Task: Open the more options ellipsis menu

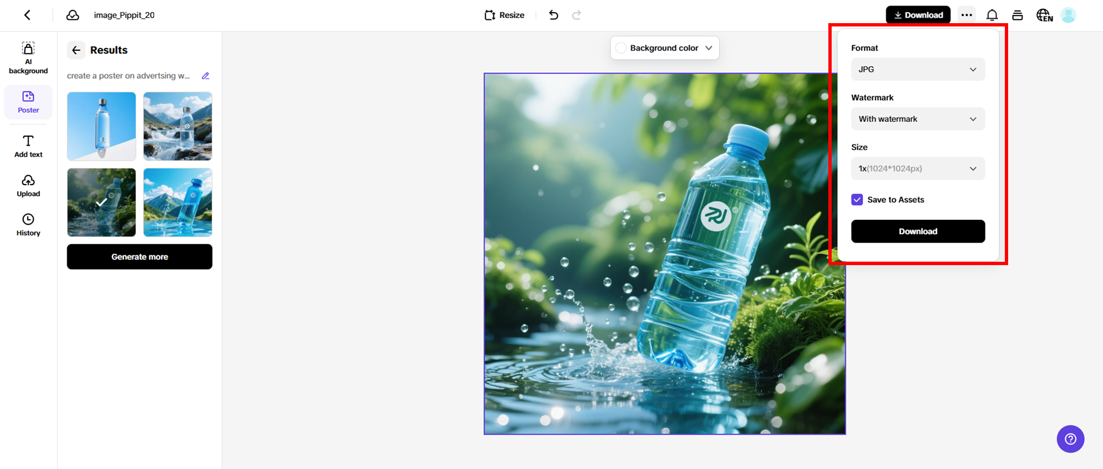Action: (967, 15)
